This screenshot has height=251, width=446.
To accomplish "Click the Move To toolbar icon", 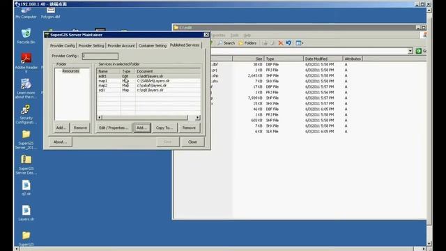I will coord(265,43).
